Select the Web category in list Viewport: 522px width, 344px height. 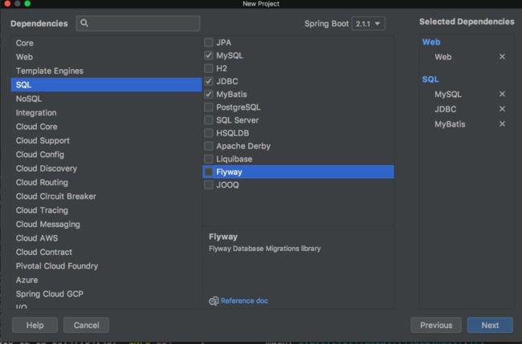tap(106, 57)
